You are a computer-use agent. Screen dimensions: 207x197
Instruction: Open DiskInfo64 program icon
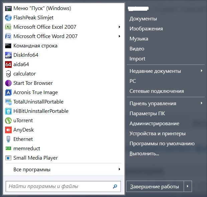pyautogui.click(x=8, y=55)
